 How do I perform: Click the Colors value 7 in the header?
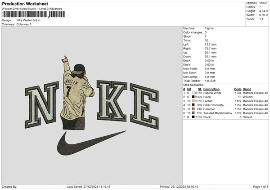pos(260,7)
